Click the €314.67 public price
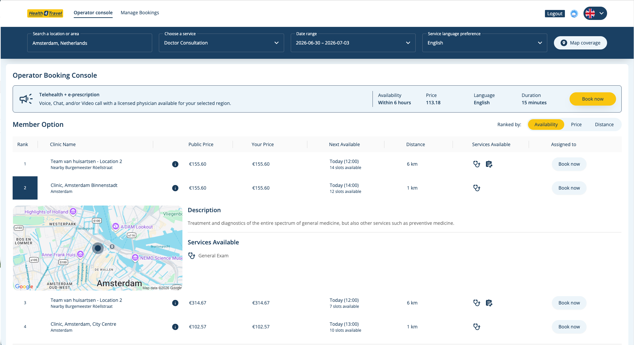This screenshot has height=345, width=634. (x=198, y=303)
